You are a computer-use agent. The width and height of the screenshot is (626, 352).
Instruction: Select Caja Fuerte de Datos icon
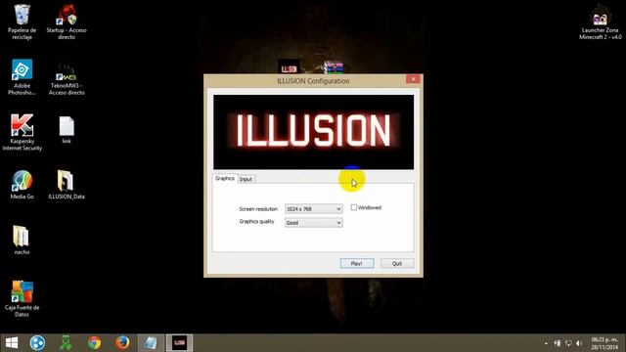(22, 299)
